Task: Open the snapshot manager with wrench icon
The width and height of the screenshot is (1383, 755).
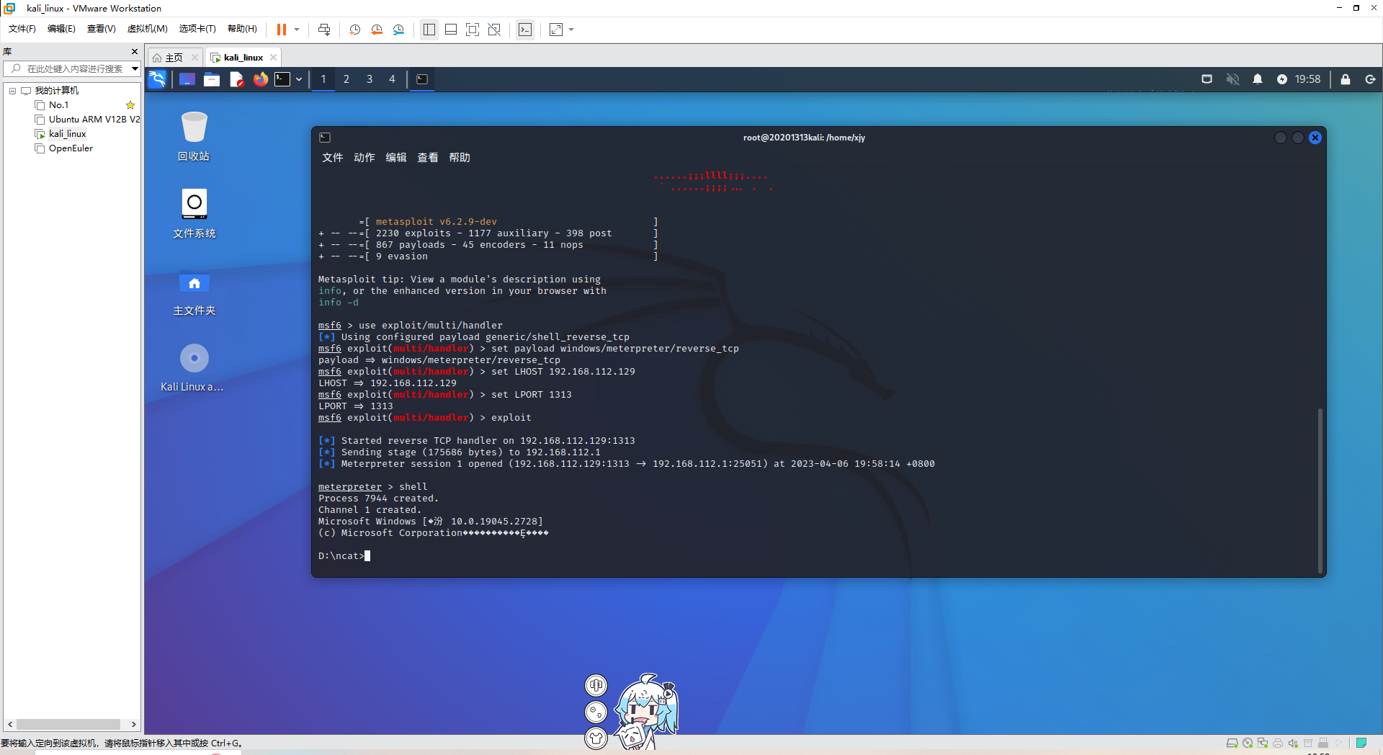Action: 399,30
